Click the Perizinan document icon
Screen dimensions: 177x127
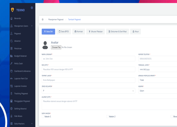click(x=11, y=48)
